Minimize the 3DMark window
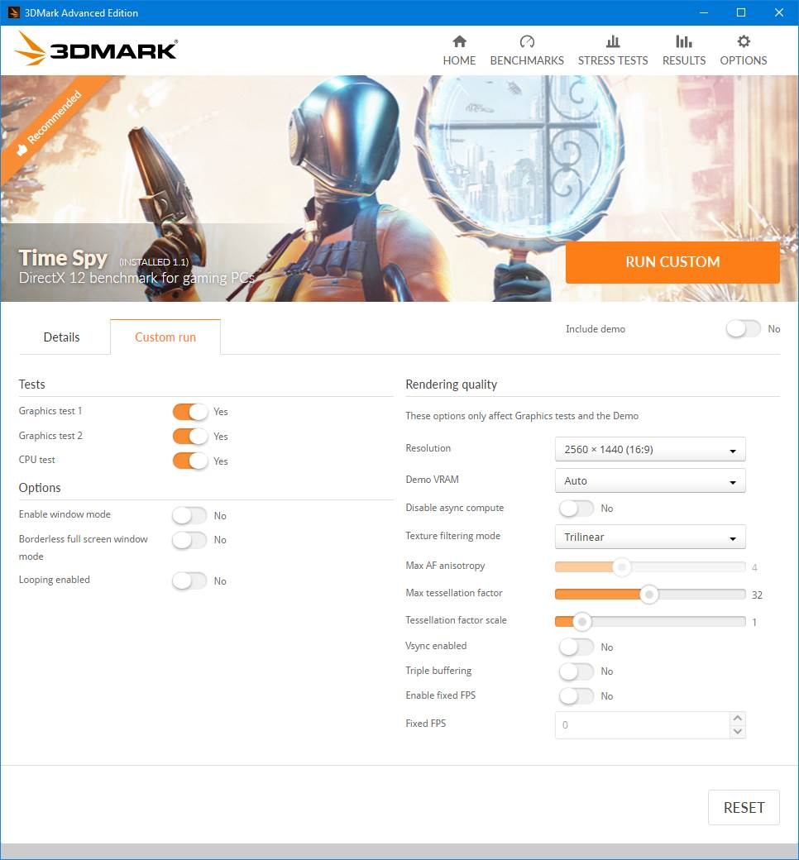This screenshot has width=799, height=860. pos(704,12)
